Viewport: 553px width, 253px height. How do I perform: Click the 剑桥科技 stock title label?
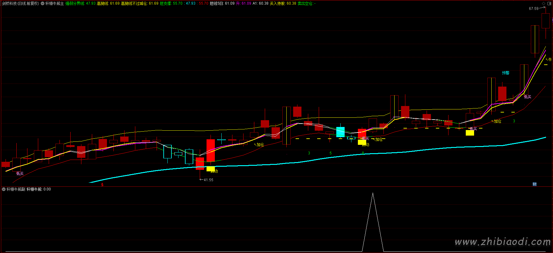coord(20,4)
